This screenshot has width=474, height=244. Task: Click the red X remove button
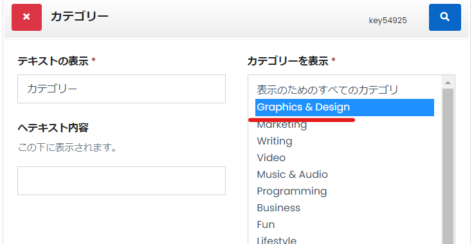(x=26, y=17)
